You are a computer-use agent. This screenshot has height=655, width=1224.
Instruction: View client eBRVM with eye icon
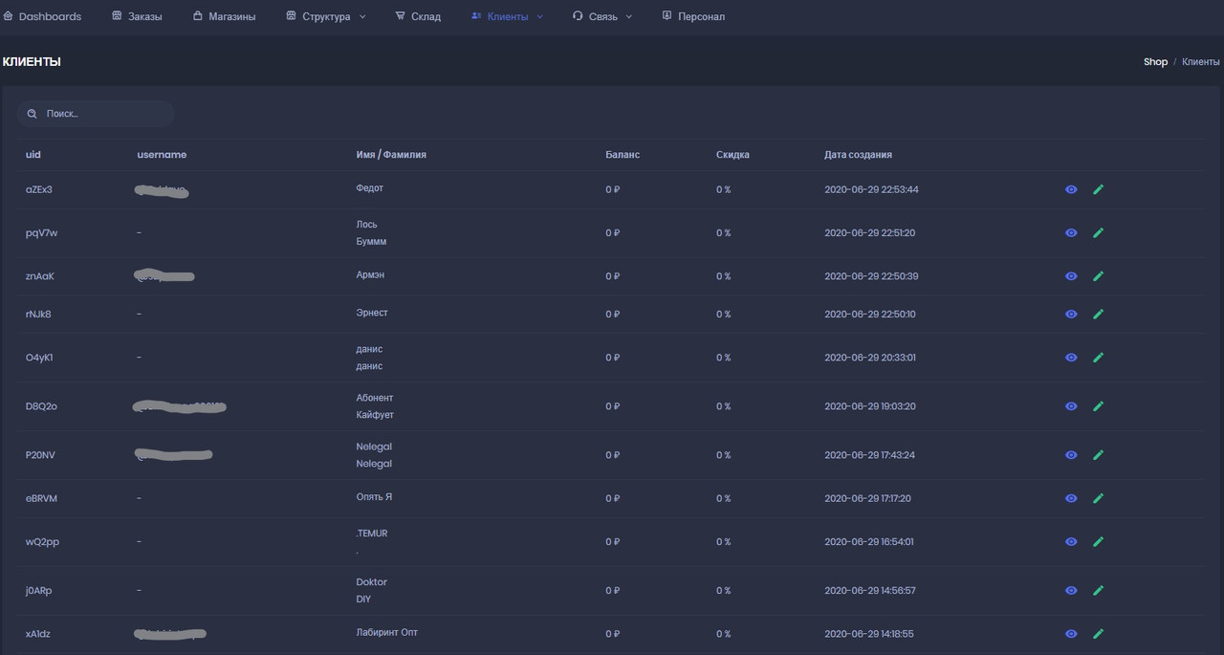(1071, 498)
